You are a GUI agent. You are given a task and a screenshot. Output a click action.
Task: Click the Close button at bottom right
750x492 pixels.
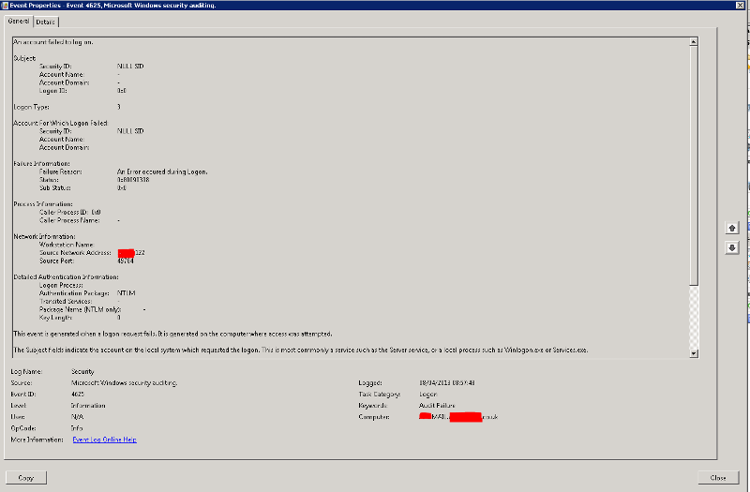coord(718,478)
